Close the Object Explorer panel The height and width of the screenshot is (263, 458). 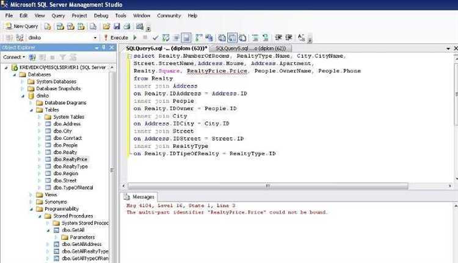coord(112,47)
